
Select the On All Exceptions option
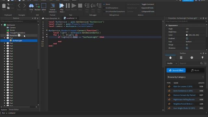click(x=104, y=8)
